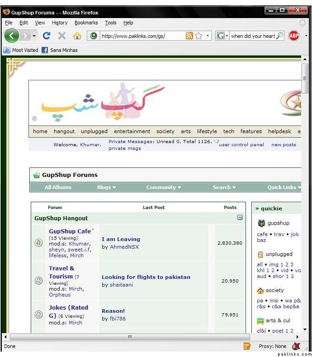Click the GupShup Cafe forum status icon
The height and width of the screenshot is (357, 312).
pos(38,243)
